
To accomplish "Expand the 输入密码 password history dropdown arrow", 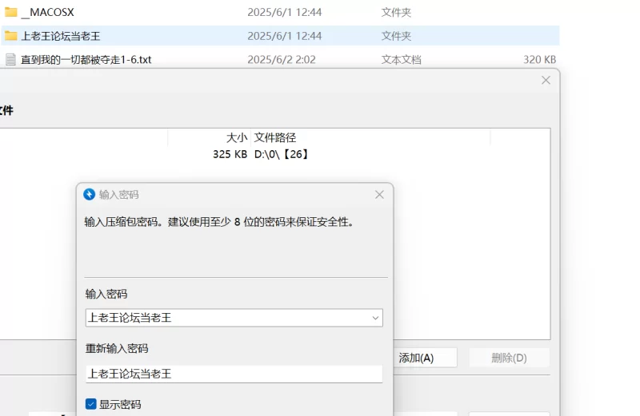I will [x=375, y=318].
